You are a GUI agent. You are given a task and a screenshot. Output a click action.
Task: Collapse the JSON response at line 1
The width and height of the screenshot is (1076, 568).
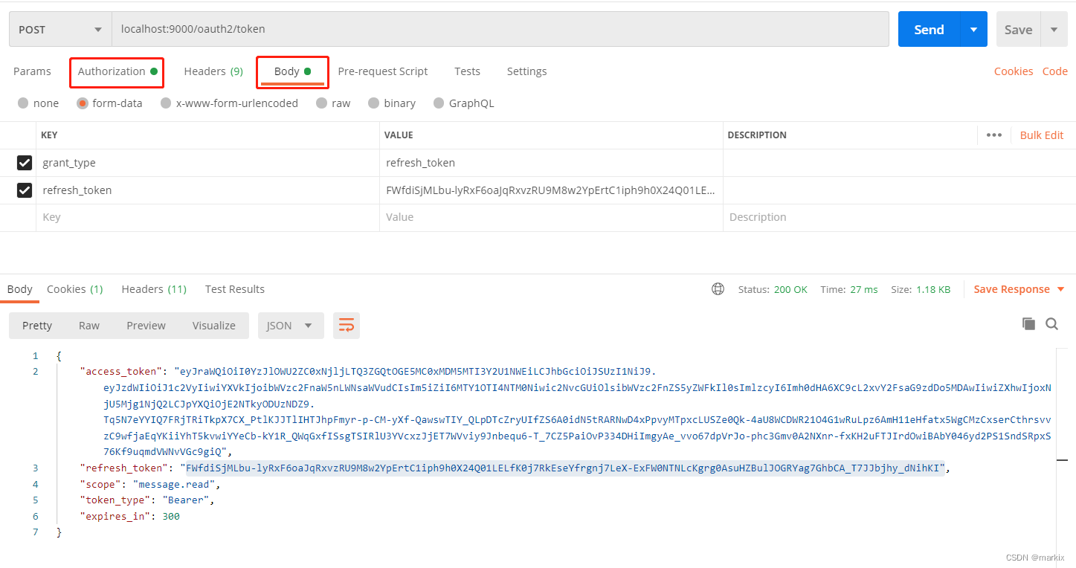pyautogui.click(x=47, y=355)
